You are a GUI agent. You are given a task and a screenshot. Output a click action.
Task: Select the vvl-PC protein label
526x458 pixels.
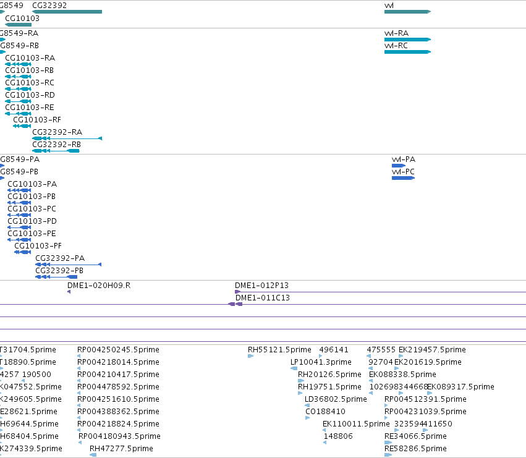click(403, 172)
